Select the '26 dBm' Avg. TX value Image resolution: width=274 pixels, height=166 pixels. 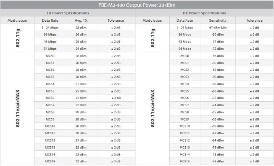pos(81,35)
